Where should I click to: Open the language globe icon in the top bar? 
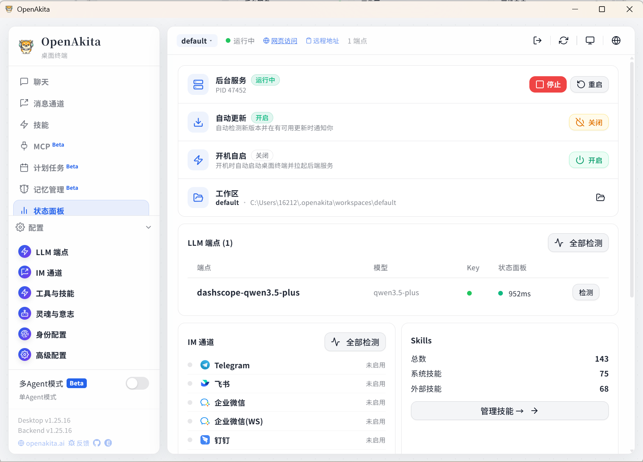[616, 40]
